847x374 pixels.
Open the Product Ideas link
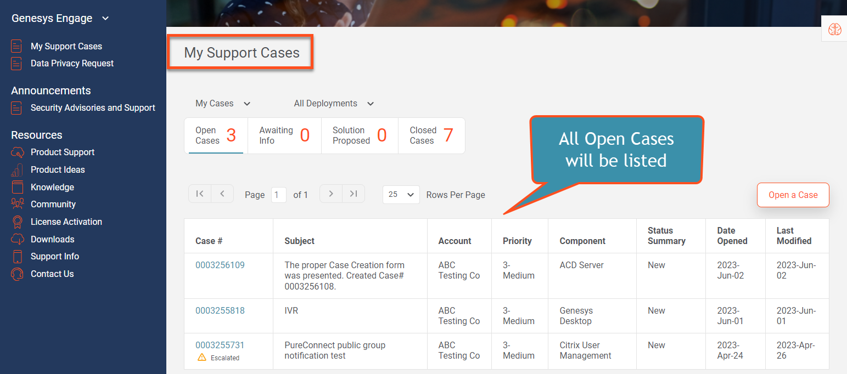58,169
